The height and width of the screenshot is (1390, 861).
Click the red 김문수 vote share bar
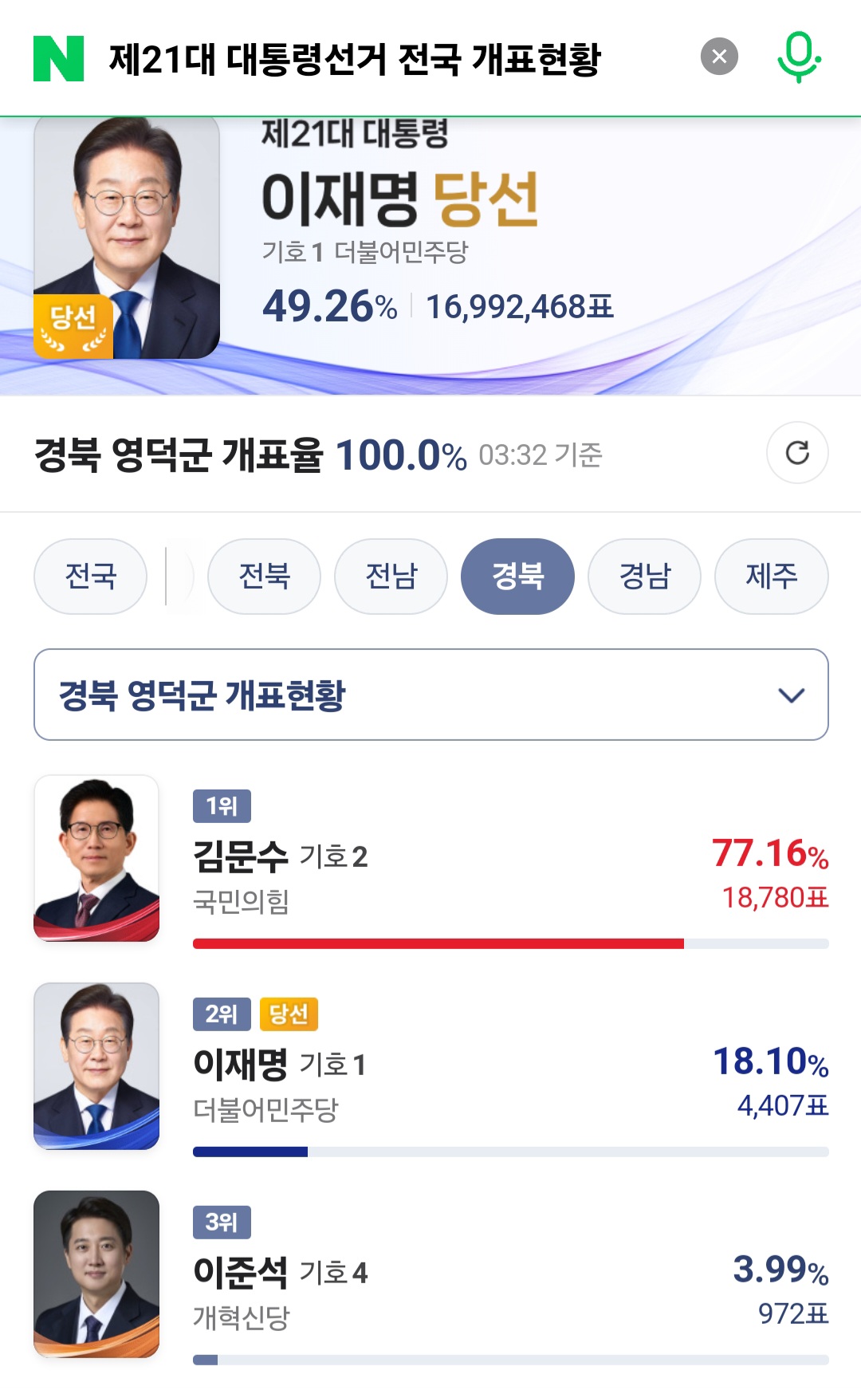438,944
